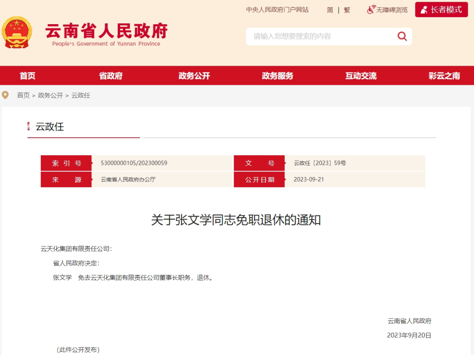Image resolution: width=474 pixels, height=355 pixels.
Task: Go to 政务公开 in the breadcrumb
Action: [x=50, y=95]
